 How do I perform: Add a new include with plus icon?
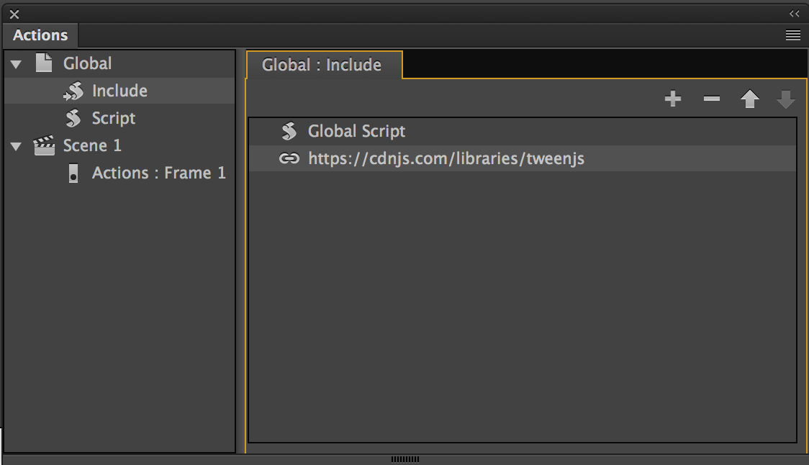tap(673, 99)
